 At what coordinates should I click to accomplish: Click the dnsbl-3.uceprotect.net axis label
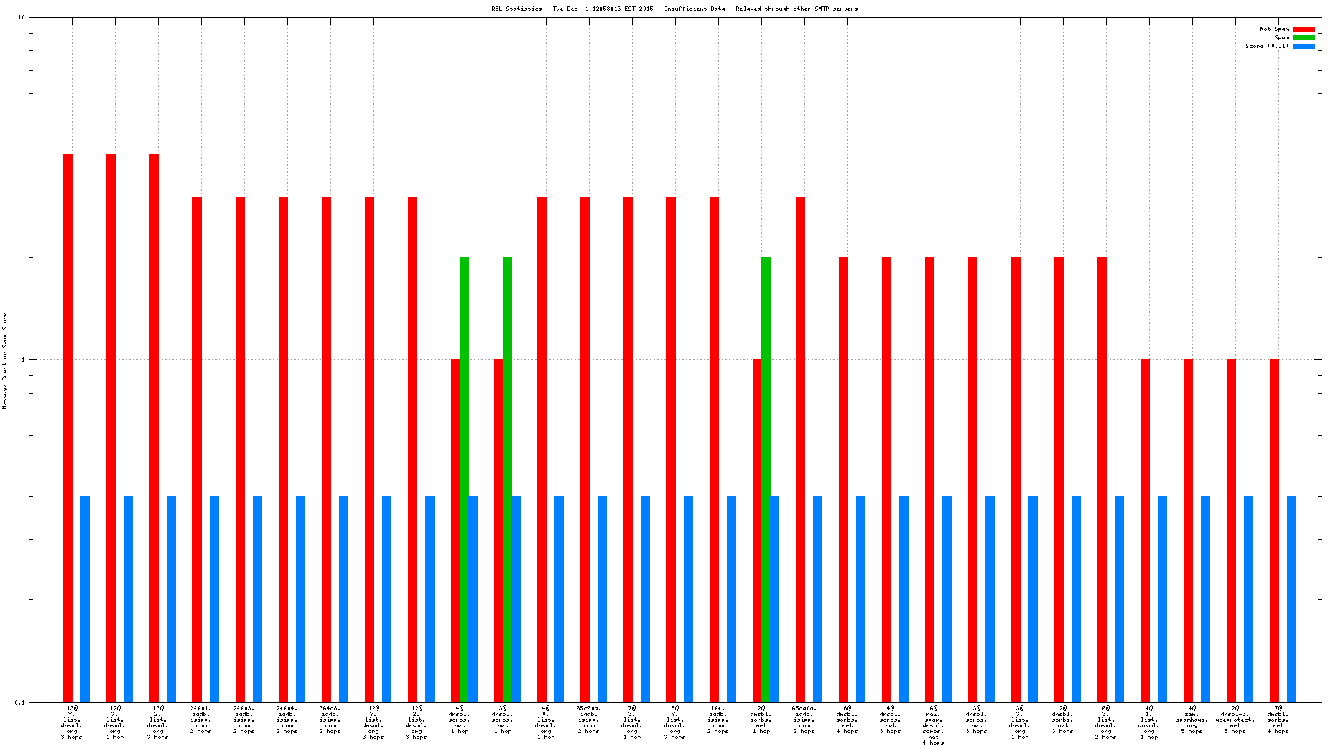click(1235, 720)
